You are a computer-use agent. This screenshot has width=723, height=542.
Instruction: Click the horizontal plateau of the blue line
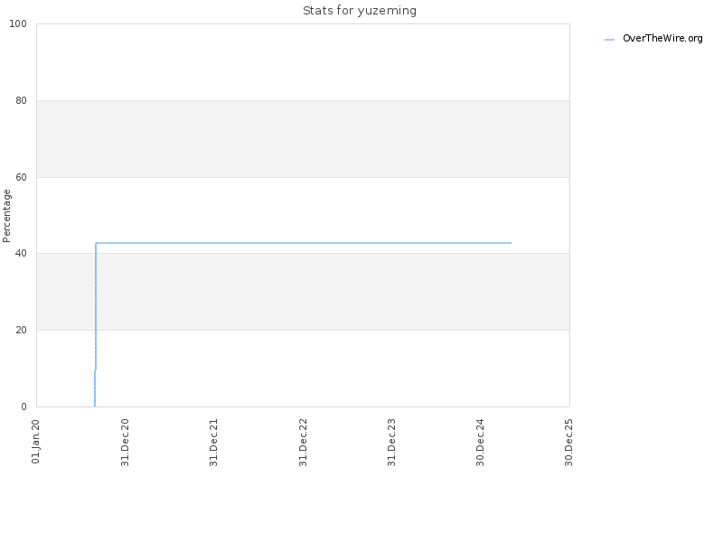[x=304, y=243]
